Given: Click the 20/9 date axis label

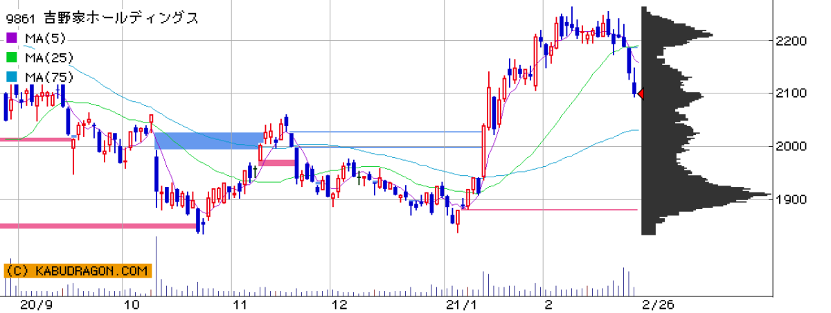Looking at the screenshot, I should [35, 304].
